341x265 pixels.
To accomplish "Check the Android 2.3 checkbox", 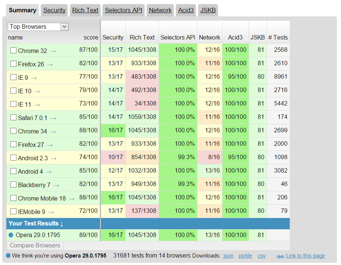I will click(13, 158).
